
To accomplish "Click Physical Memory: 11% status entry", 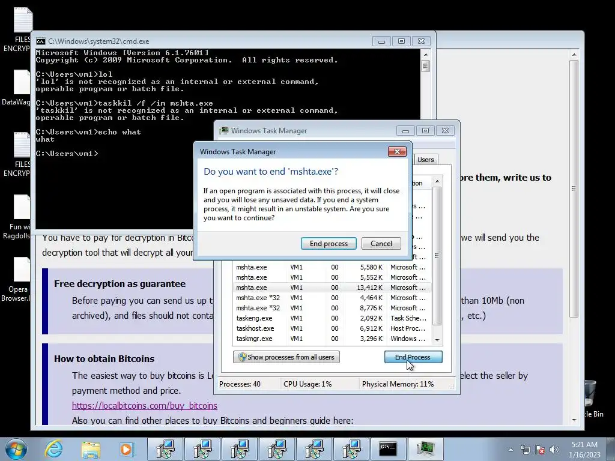I will coord(398,384).
